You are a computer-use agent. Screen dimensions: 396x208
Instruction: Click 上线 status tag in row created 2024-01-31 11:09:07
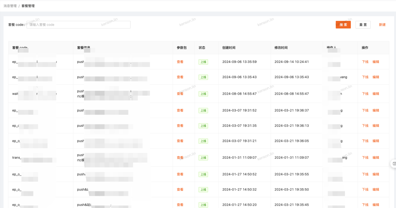click(203, 158)
